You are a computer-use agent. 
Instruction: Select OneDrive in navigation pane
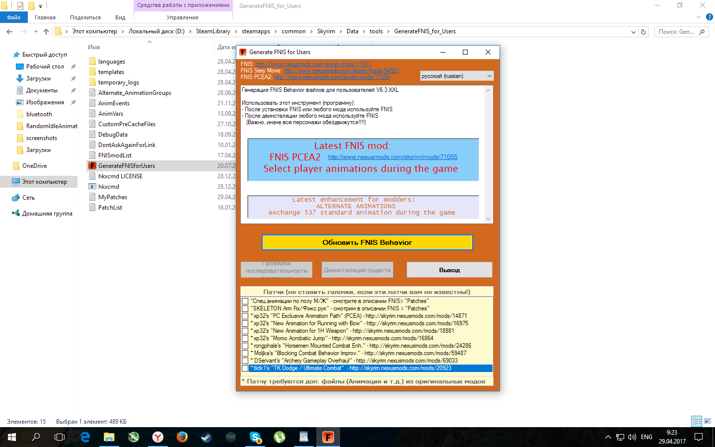[29, 166]
